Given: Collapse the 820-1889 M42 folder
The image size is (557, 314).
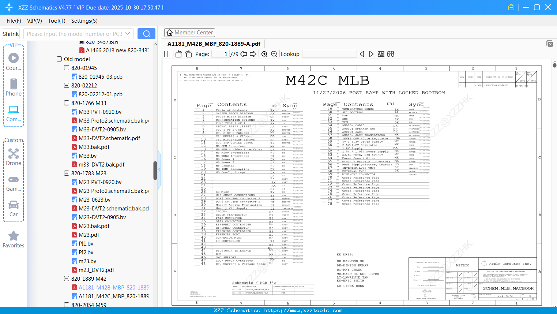Looking at the screenshot, I should (67, 279).
